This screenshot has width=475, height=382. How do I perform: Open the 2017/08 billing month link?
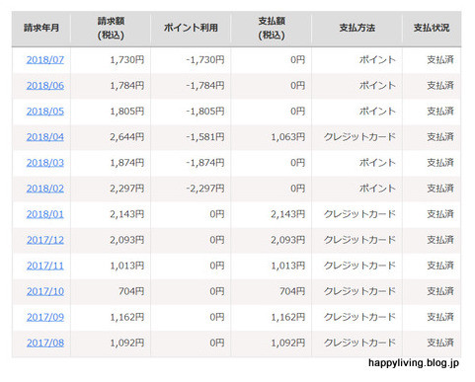click(45, 343)
